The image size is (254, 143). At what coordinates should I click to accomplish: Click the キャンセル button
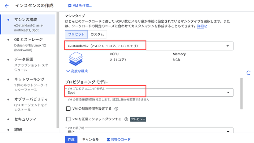pos(91,139)
